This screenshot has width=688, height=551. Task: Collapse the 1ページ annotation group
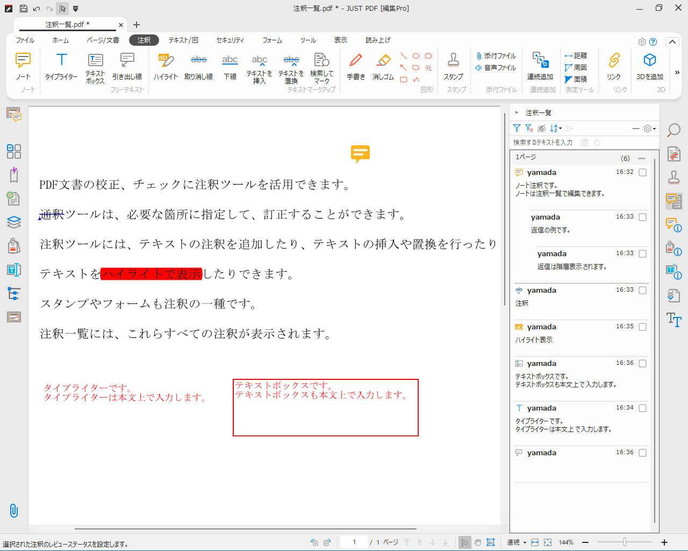tap(641, 157)
